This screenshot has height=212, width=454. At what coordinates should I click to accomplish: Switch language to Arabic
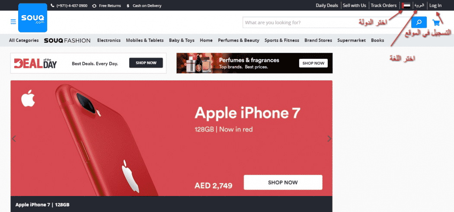[419, 6]
